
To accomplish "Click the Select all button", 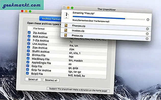I will click(33, 79).
